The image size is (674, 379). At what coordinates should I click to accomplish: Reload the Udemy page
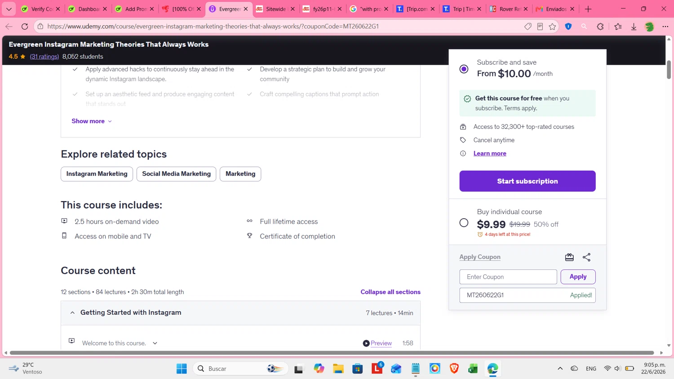(x=25, y=26)
